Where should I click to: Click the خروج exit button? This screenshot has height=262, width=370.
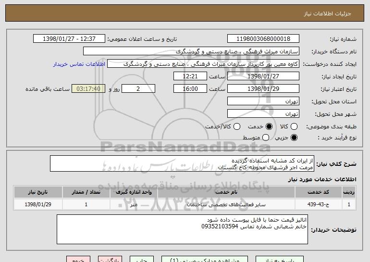(78, 259)
